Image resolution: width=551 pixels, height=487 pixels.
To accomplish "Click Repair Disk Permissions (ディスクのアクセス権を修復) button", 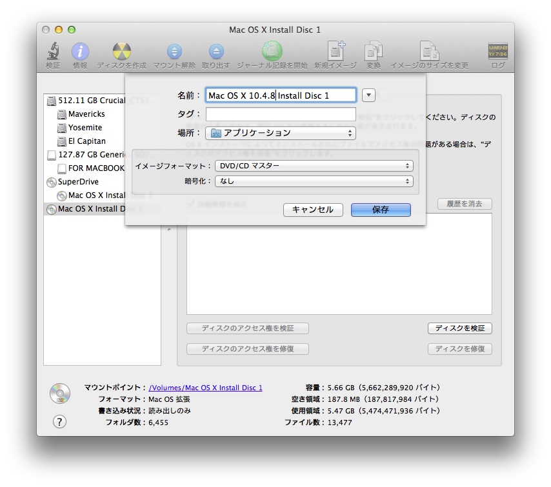I will pyautogui.click(x=248, y=349).
